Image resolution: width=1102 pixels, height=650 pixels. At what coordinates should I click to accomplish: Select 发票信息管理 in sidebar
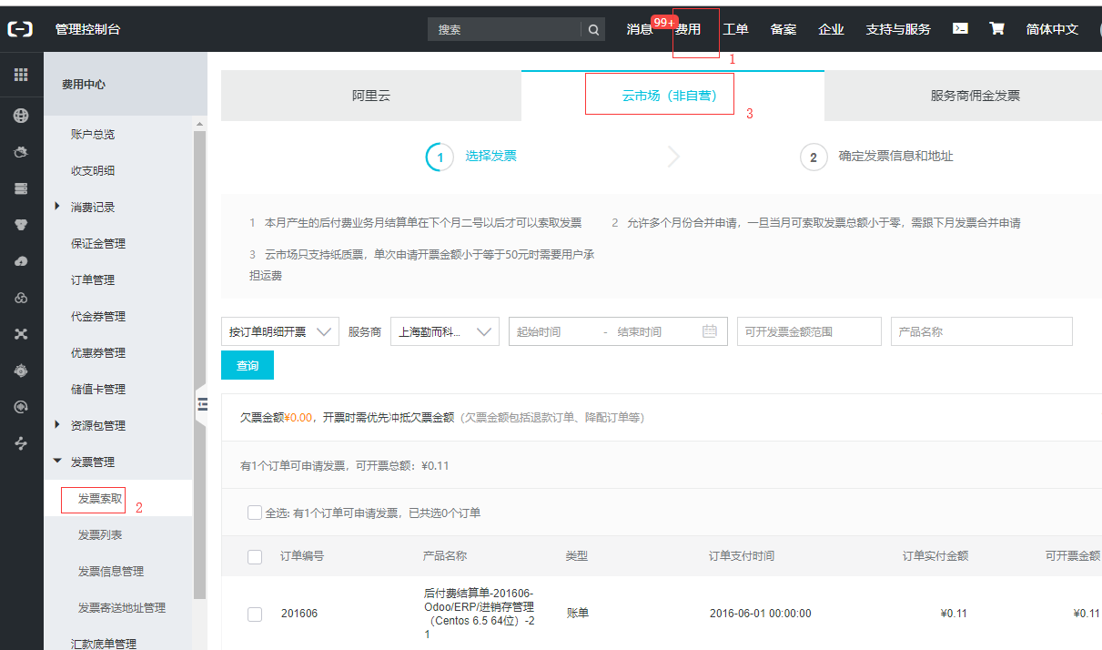click(x=111, y=571)
